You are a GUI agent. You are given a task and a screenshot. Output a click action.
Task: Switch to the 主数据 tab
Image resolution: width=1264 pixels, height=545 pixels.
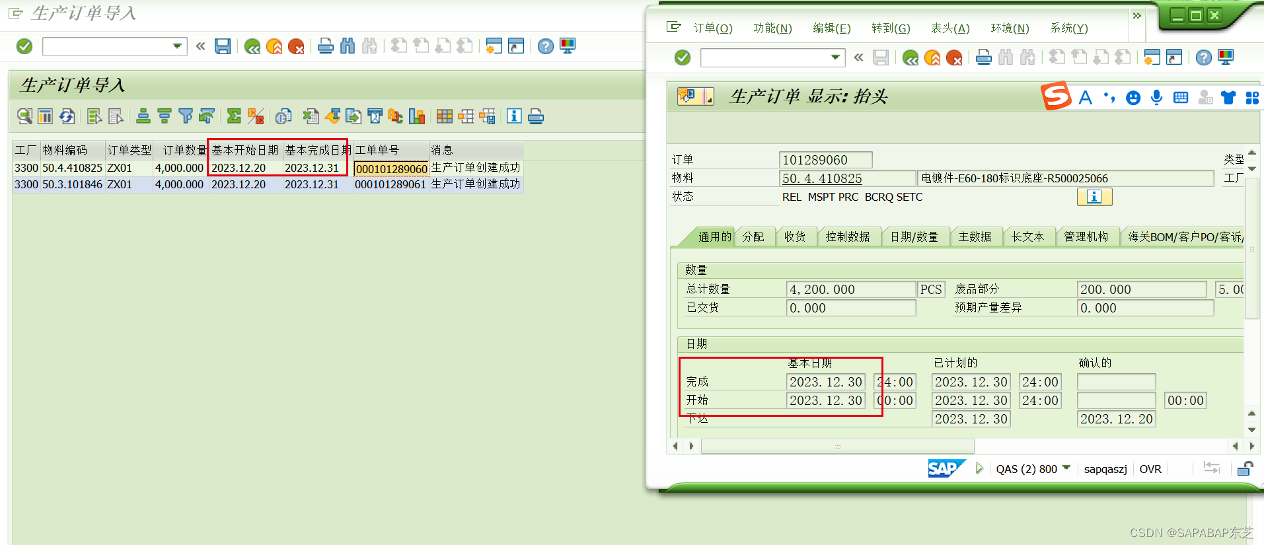click(x=975, y=237)
